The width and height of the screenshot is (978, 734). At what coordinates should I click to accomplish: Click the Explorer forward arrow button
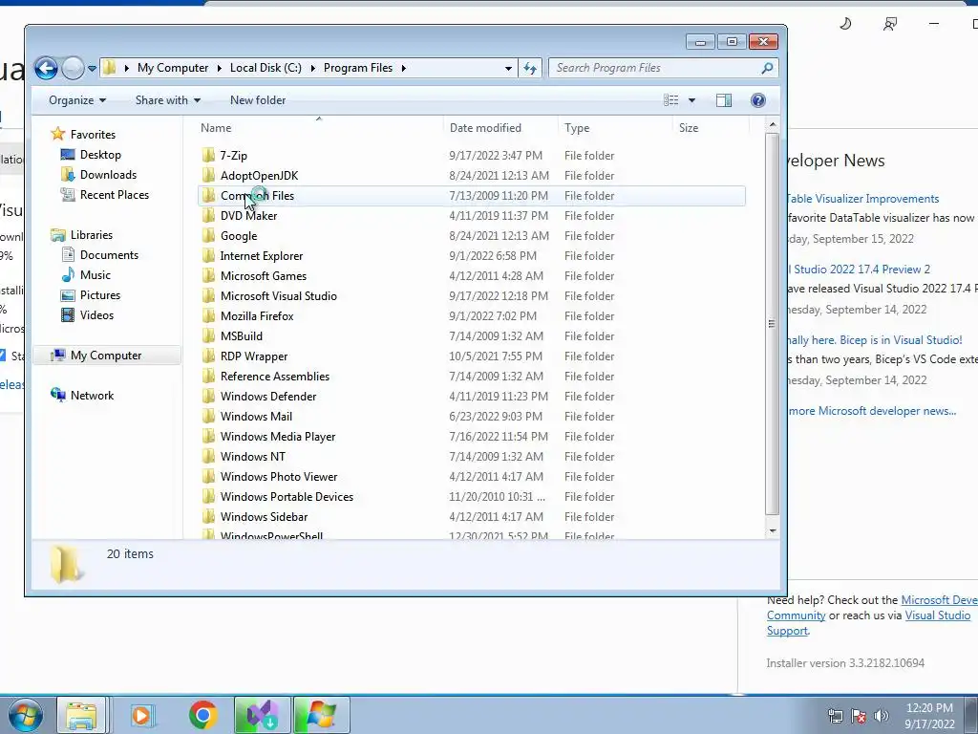pos(73,68)
